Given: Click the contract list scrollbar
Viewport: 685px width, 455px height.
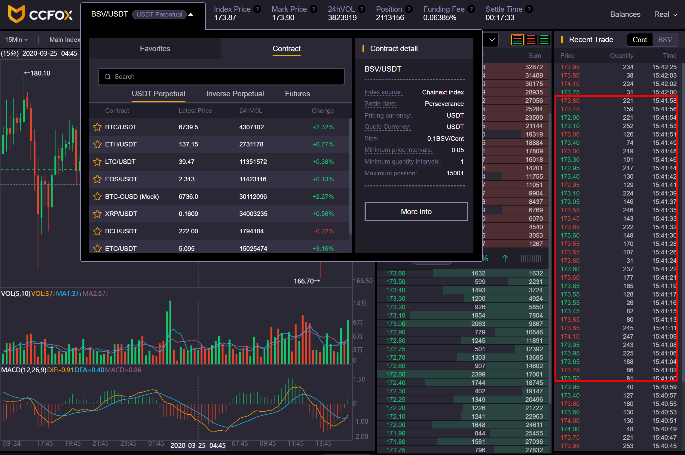Looking at the screenshot, I should tap(350, 177).
